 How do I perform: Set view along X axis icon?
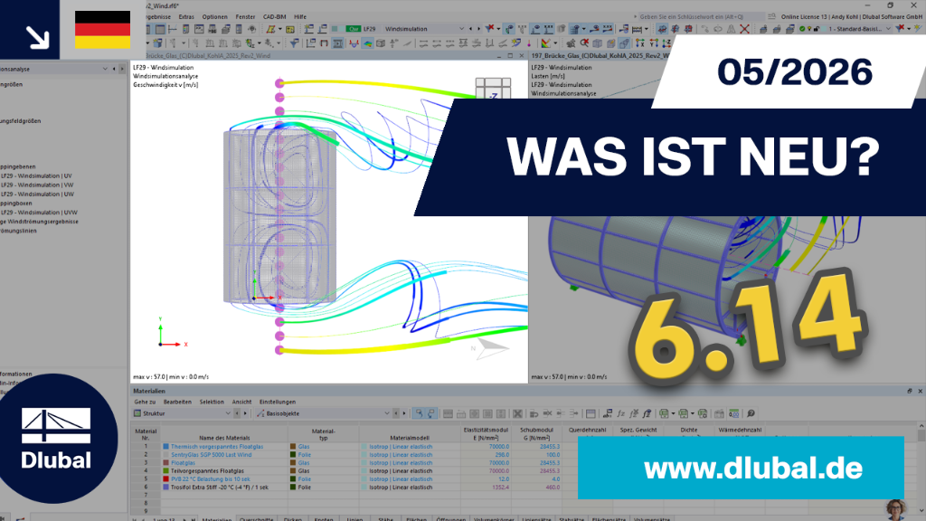tap(640, 43)
